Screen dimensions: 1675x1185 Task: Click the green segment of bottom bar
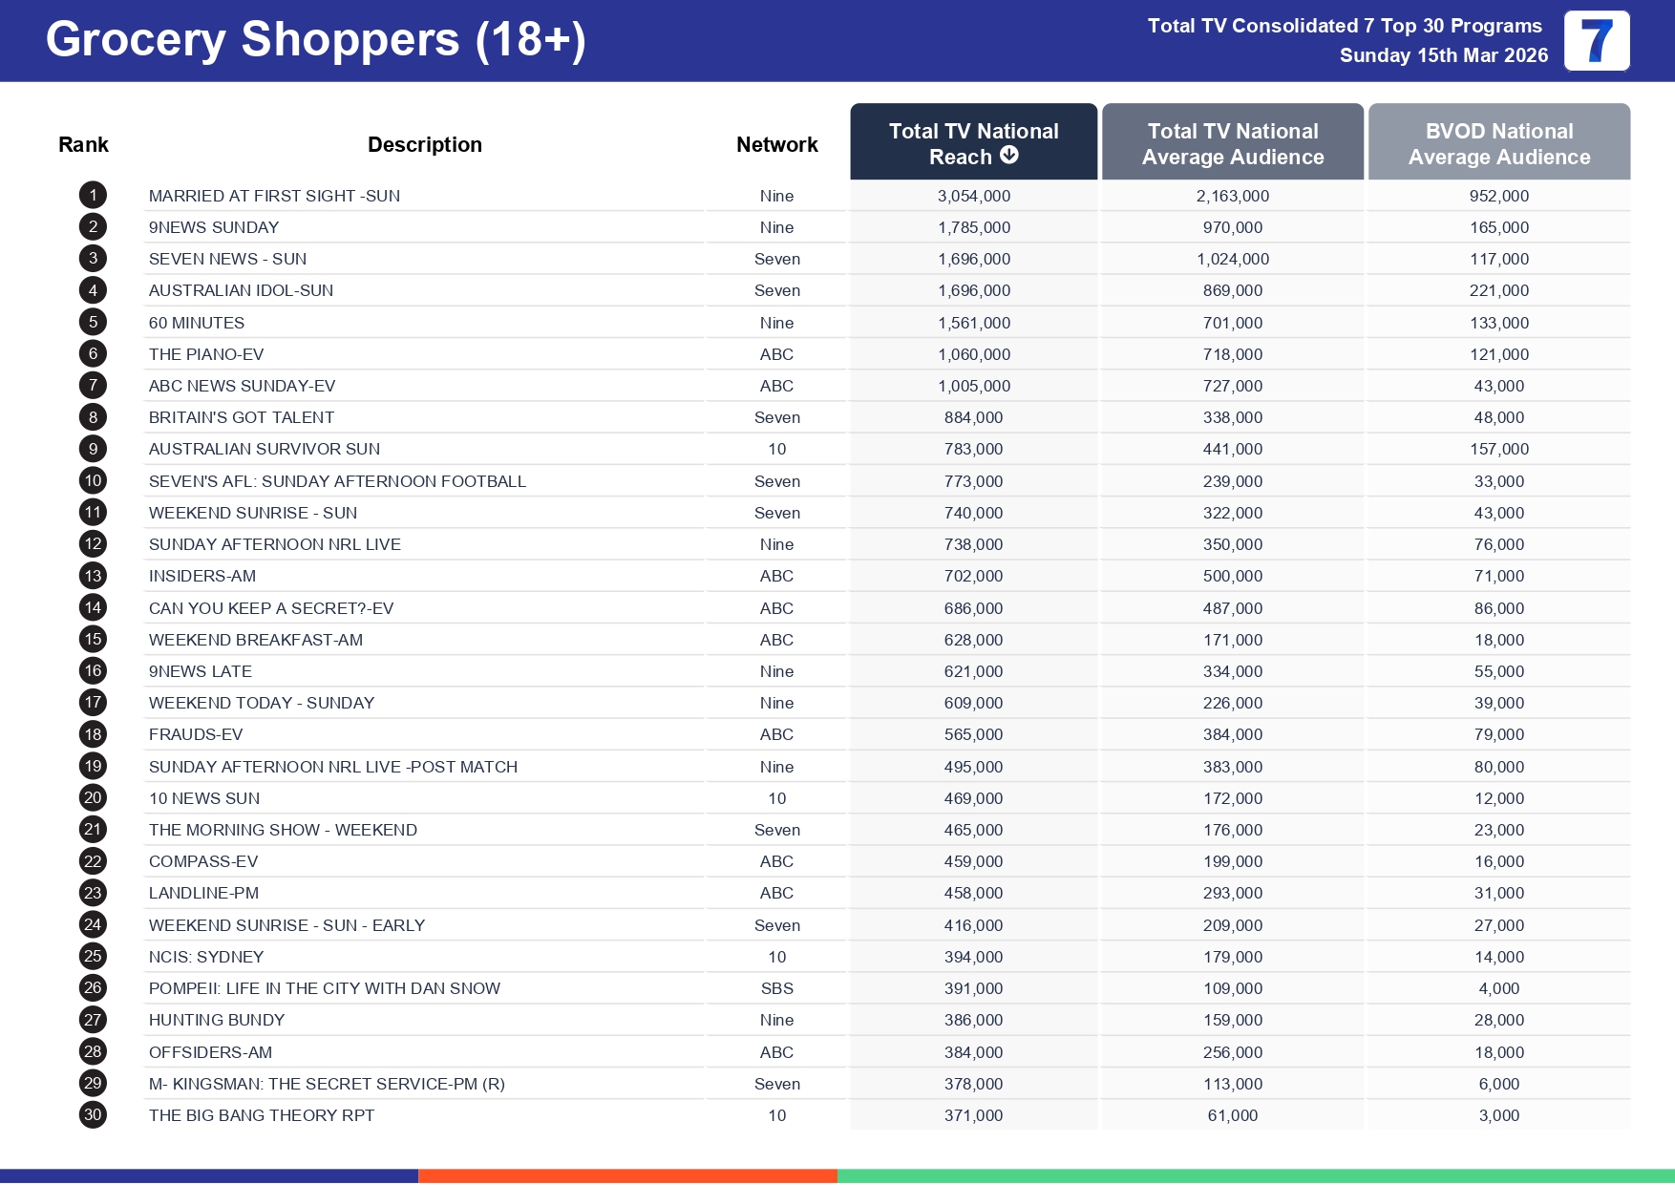coord(1255,1176)
